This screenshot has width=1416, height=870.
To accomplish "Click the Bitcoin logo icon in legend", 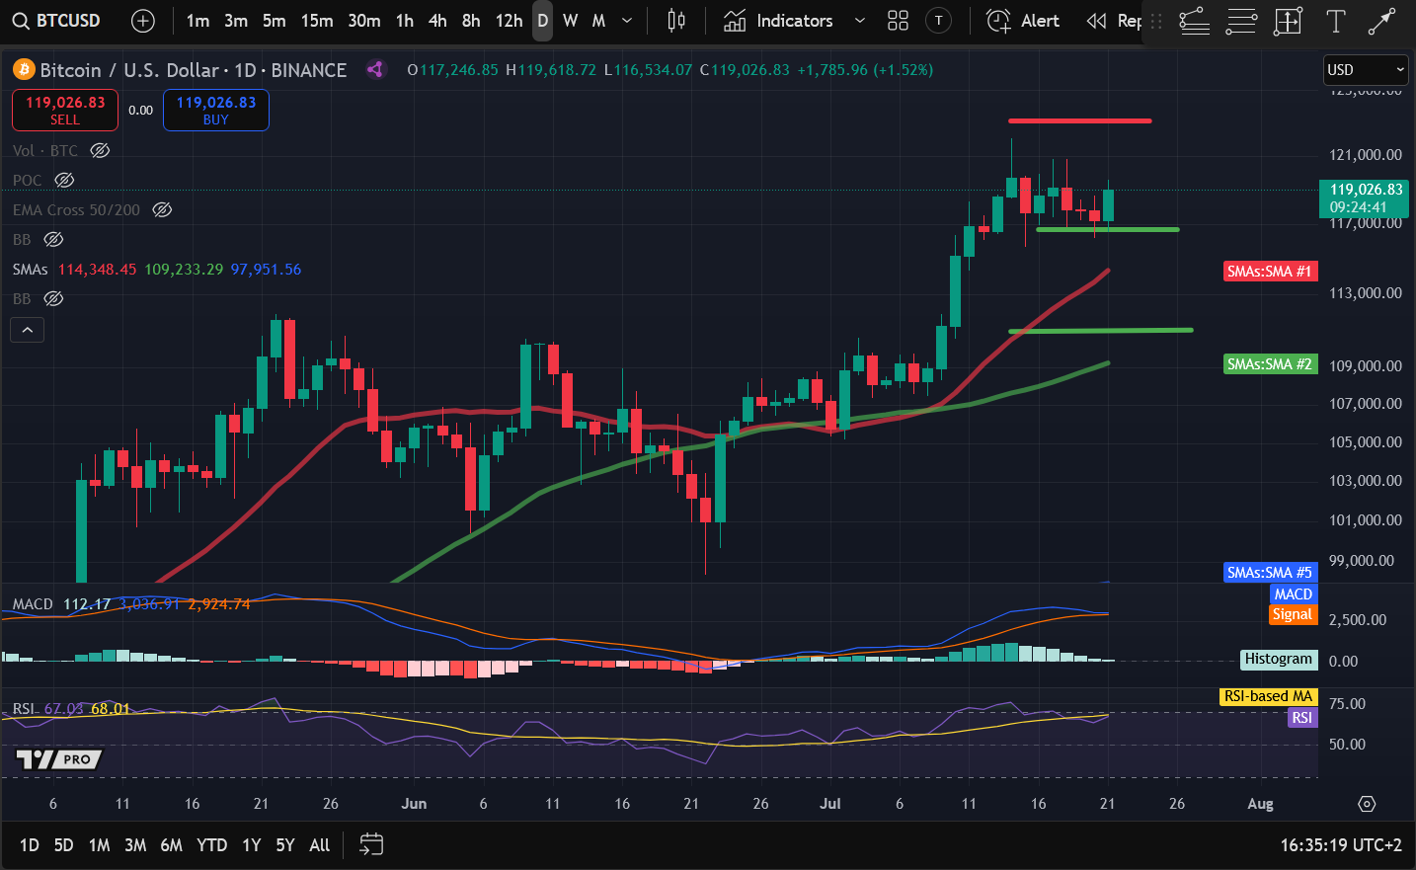I will [x=24, y=69].
